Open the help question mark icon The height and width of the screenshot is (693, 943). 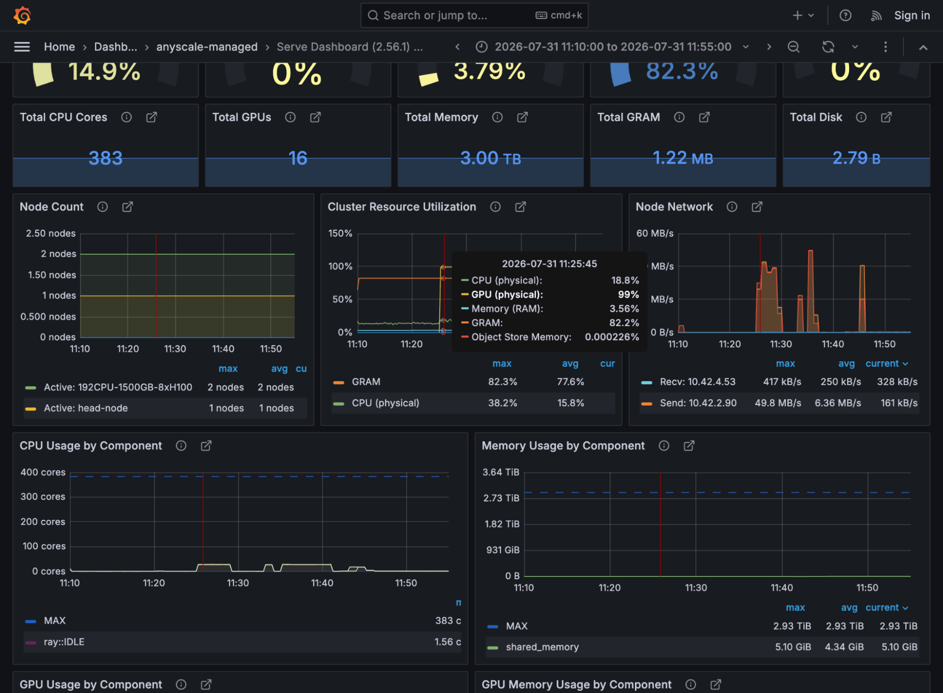(845, 16)
